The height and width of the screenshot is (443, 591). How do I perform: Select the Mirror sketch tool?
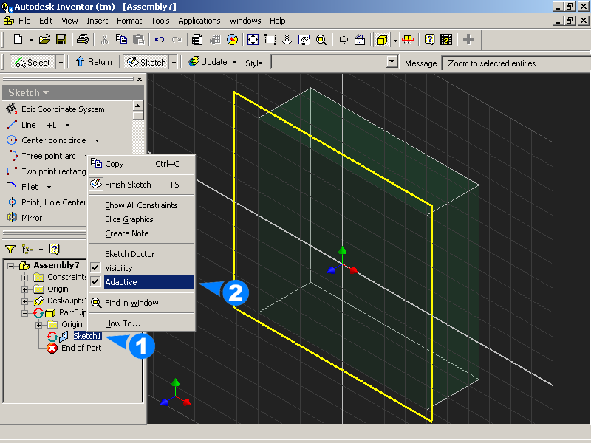(x=24, y=218)
